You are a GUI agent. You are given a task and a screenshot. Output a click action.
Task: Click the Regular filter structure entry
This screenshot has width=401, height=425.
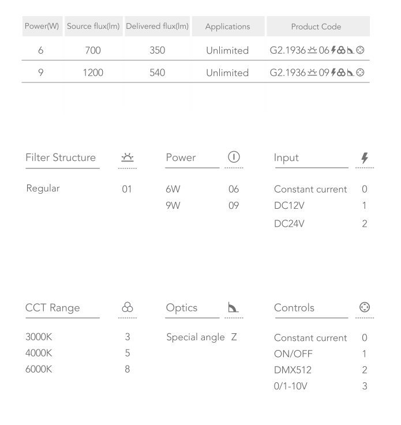coord(42,189)
